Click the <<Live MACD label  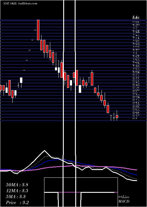[124, 199]
